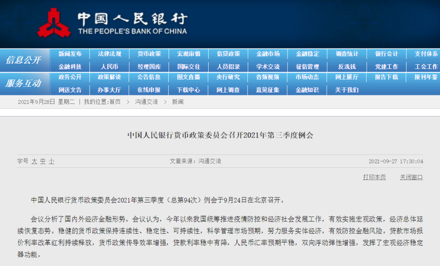The height and width of the screenshot is (266, 440).
Task: Open 意见征集 section
Action: click(267, 90)
